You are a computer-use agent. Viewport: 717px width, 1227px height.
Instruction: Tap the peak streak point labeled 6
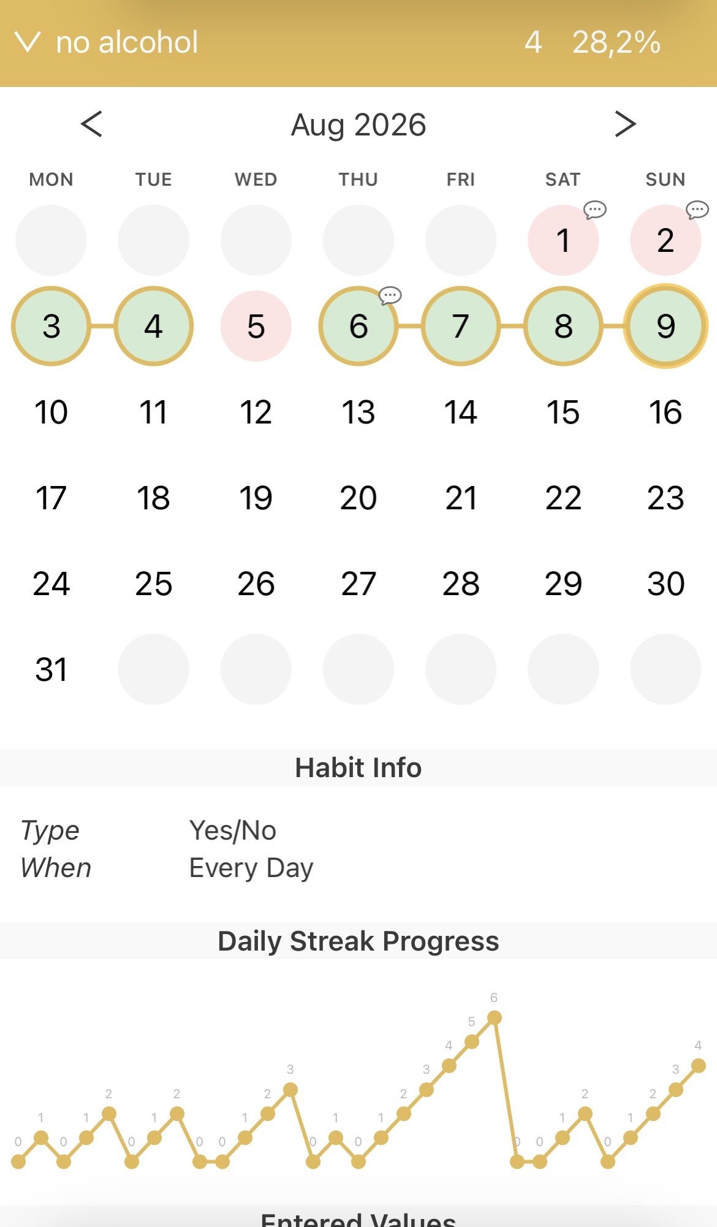494,1018
